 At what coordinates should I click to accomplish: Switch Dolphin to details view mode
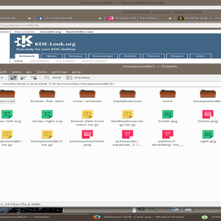pyautogui.click(x=34, y=78)
